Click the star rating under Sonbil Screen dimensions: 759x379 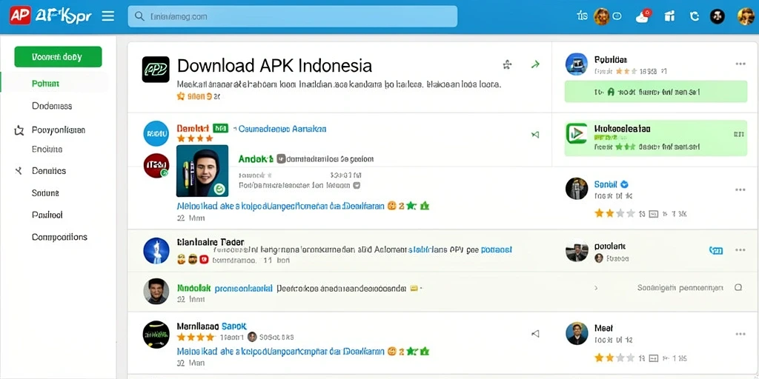614,213
